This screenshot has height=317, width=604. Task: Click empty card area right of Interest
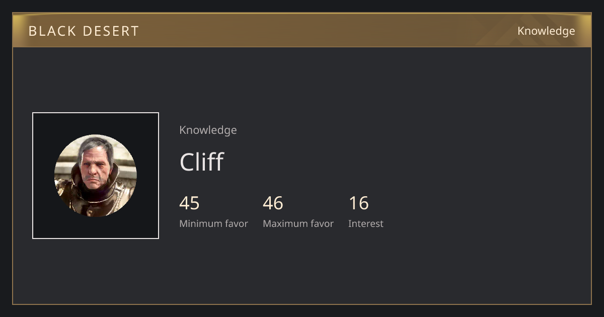pos(483,211)
